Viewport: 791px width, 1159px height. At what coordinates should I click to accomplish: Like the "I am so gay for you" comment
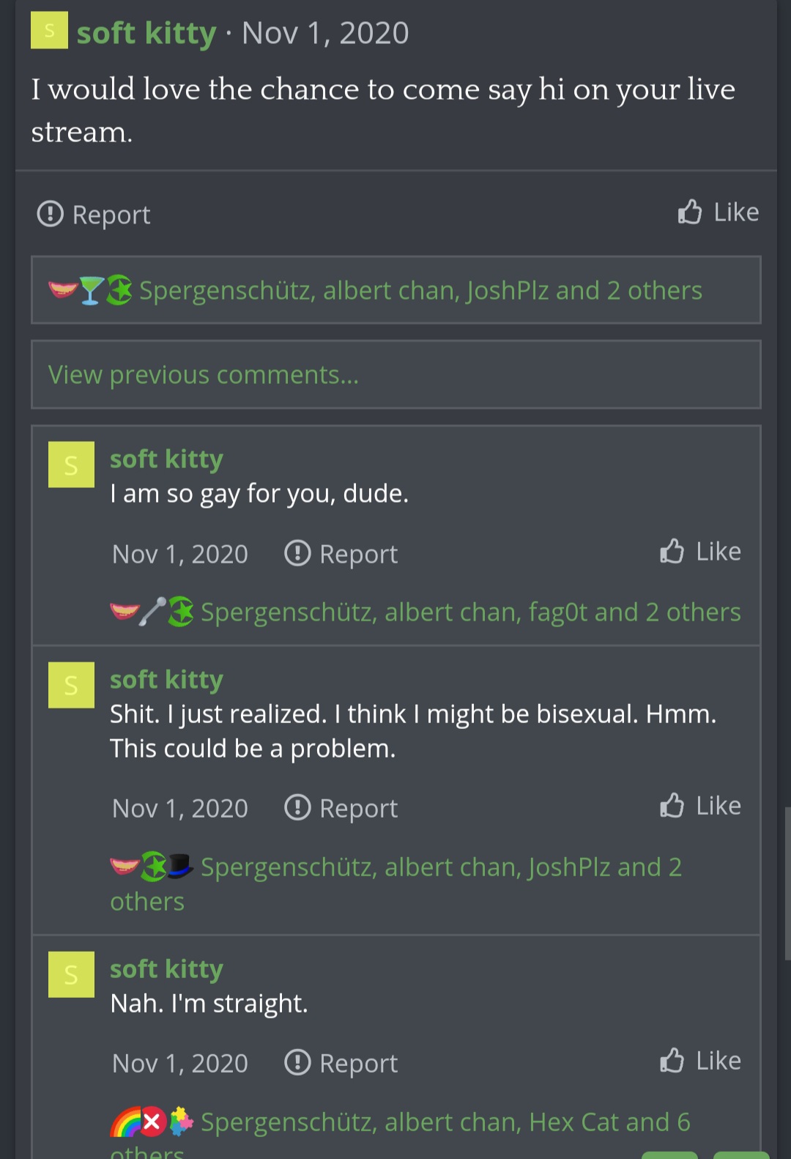coord(700,552)
